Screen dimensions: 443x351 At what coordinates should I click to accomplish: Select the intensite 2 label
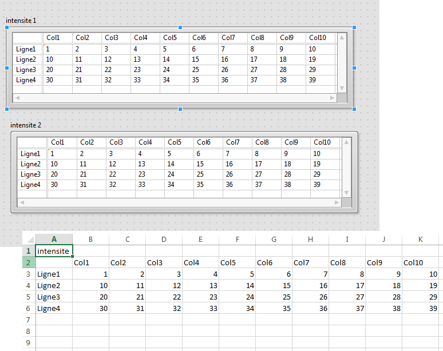(26, 125)
